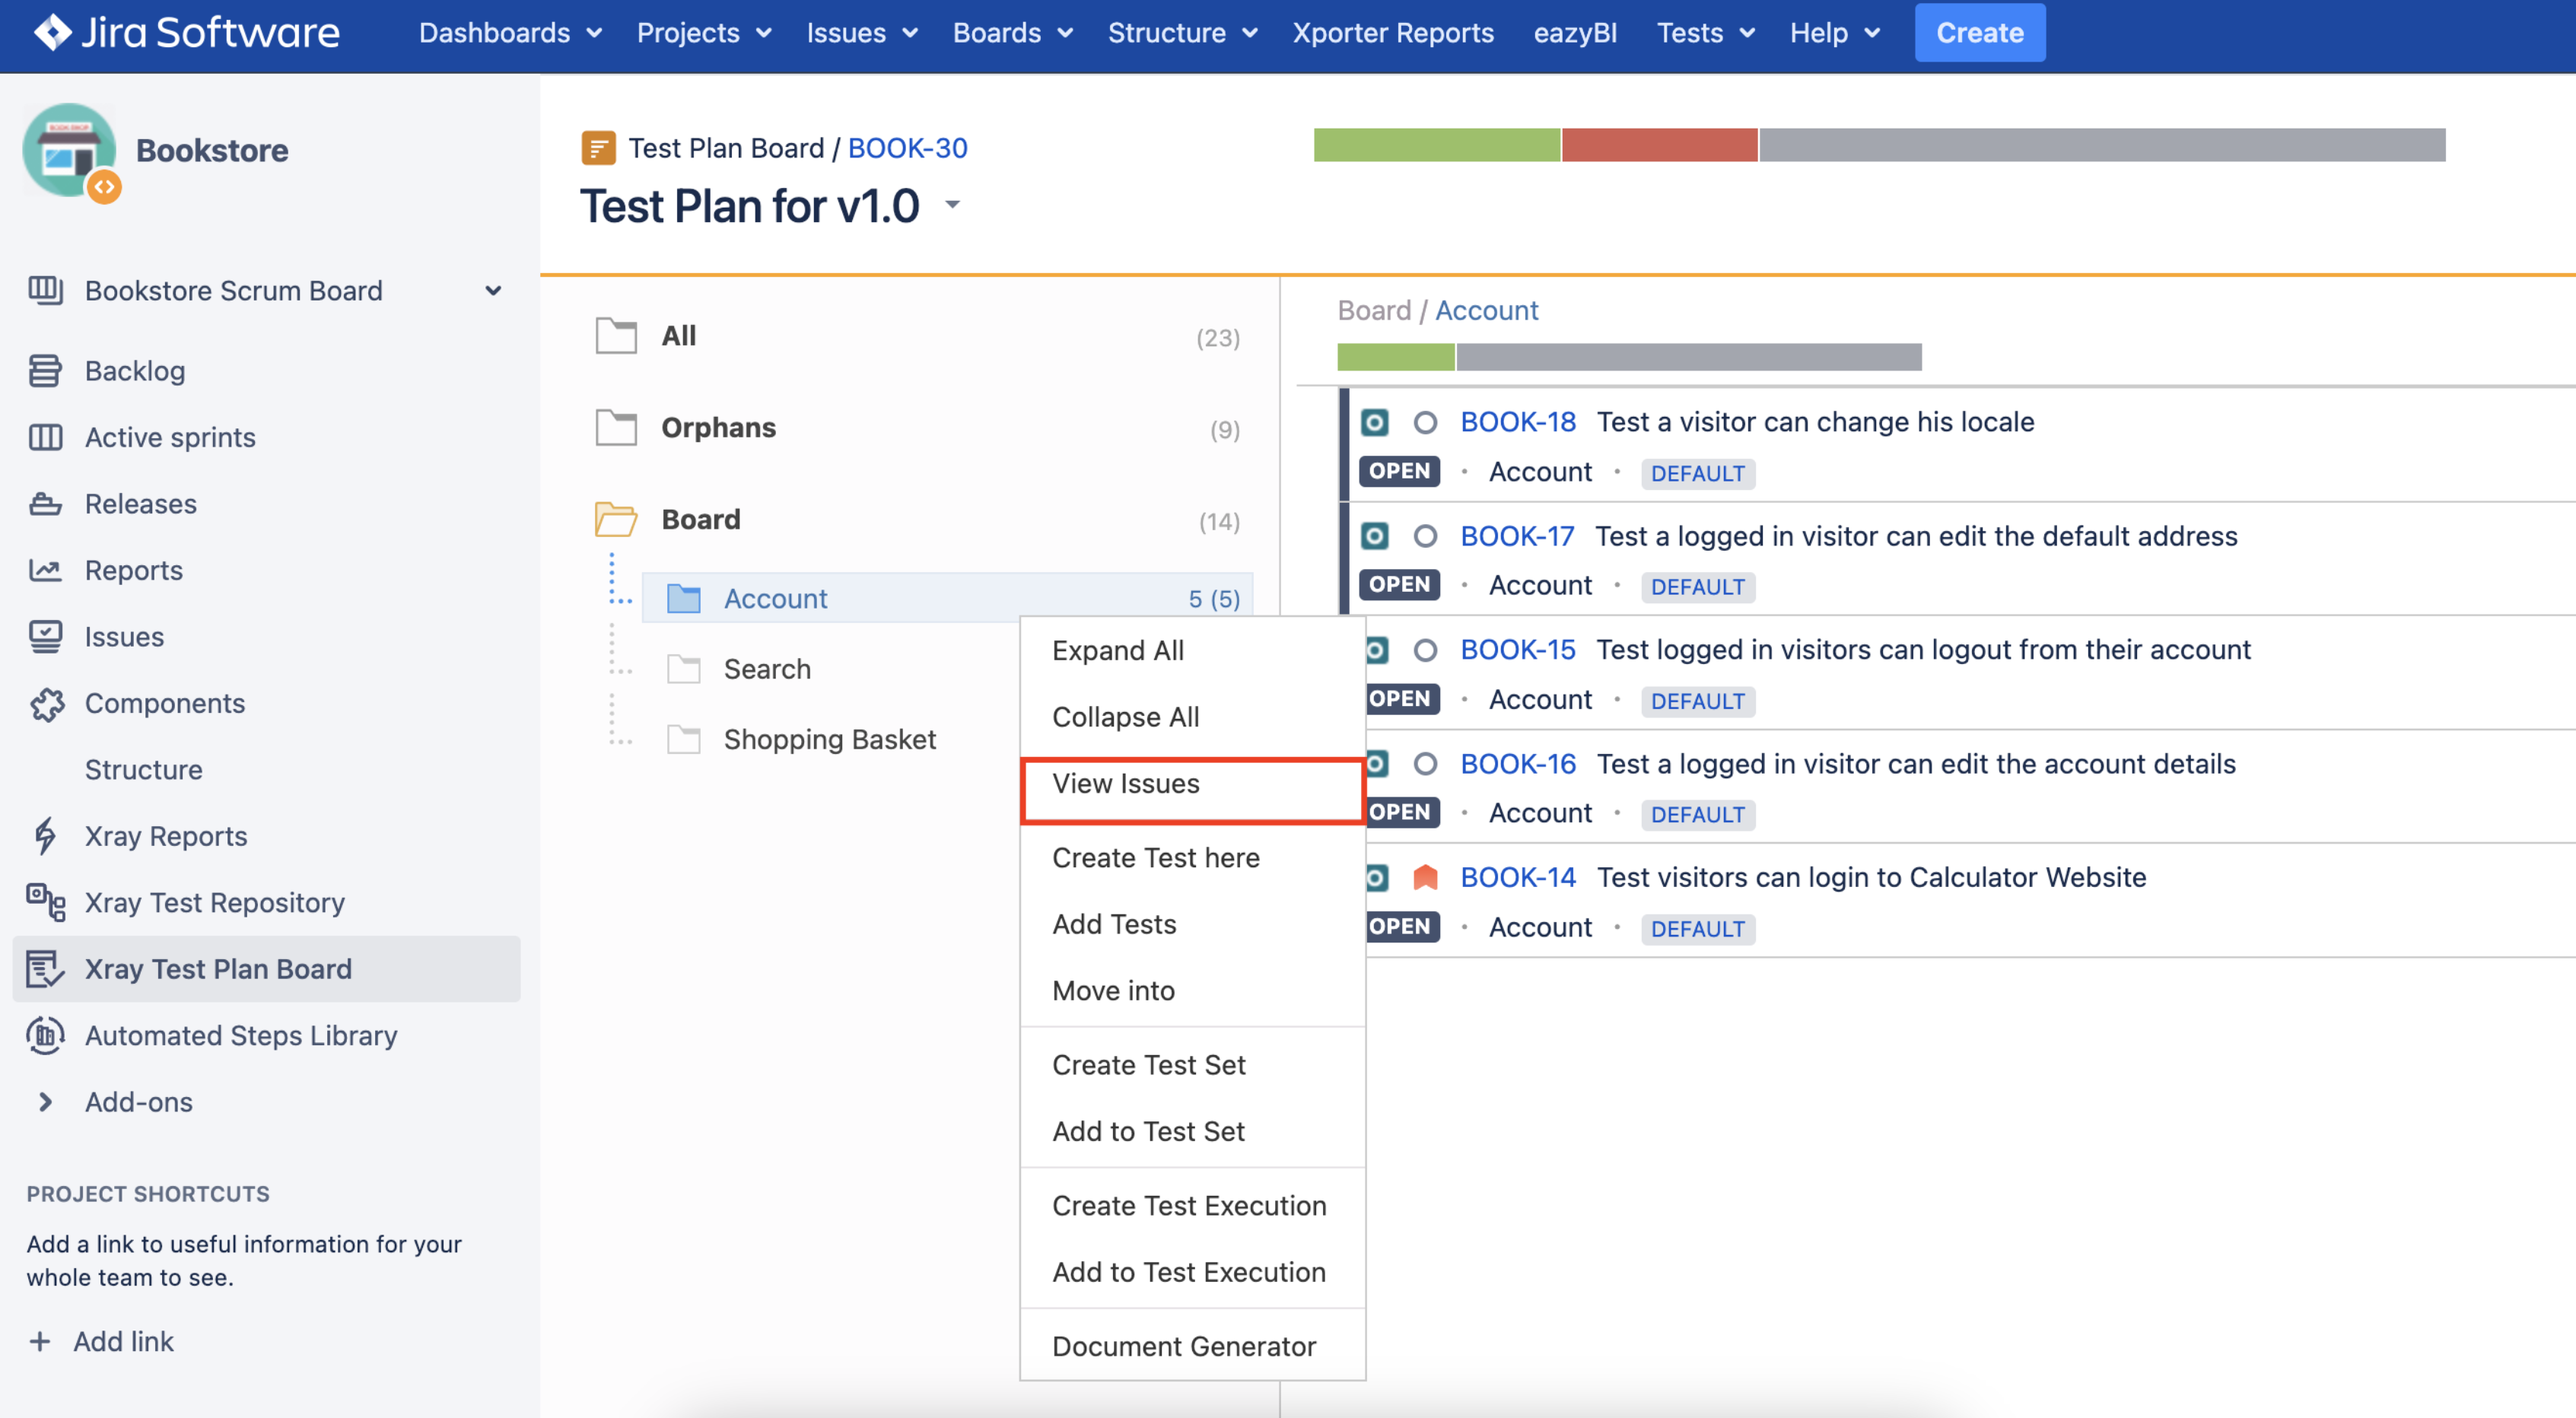Choose Expand All from context menu
Image resolution: width=2576 pixels, height=1418 pixels.
pyautogui.click(x=1192, y=650)
